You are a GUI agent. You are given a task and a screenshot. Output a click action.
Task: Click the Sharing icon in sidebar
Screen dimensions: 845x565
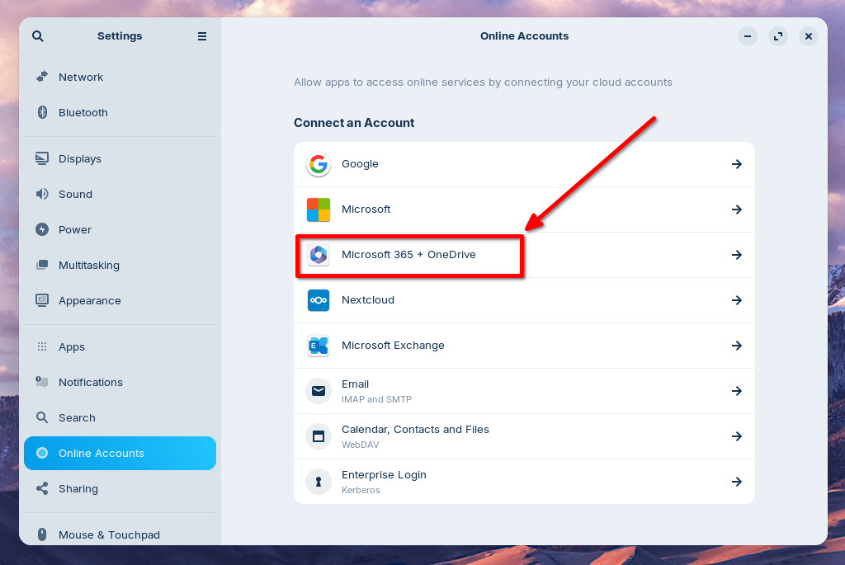click(x=42, y=488)
